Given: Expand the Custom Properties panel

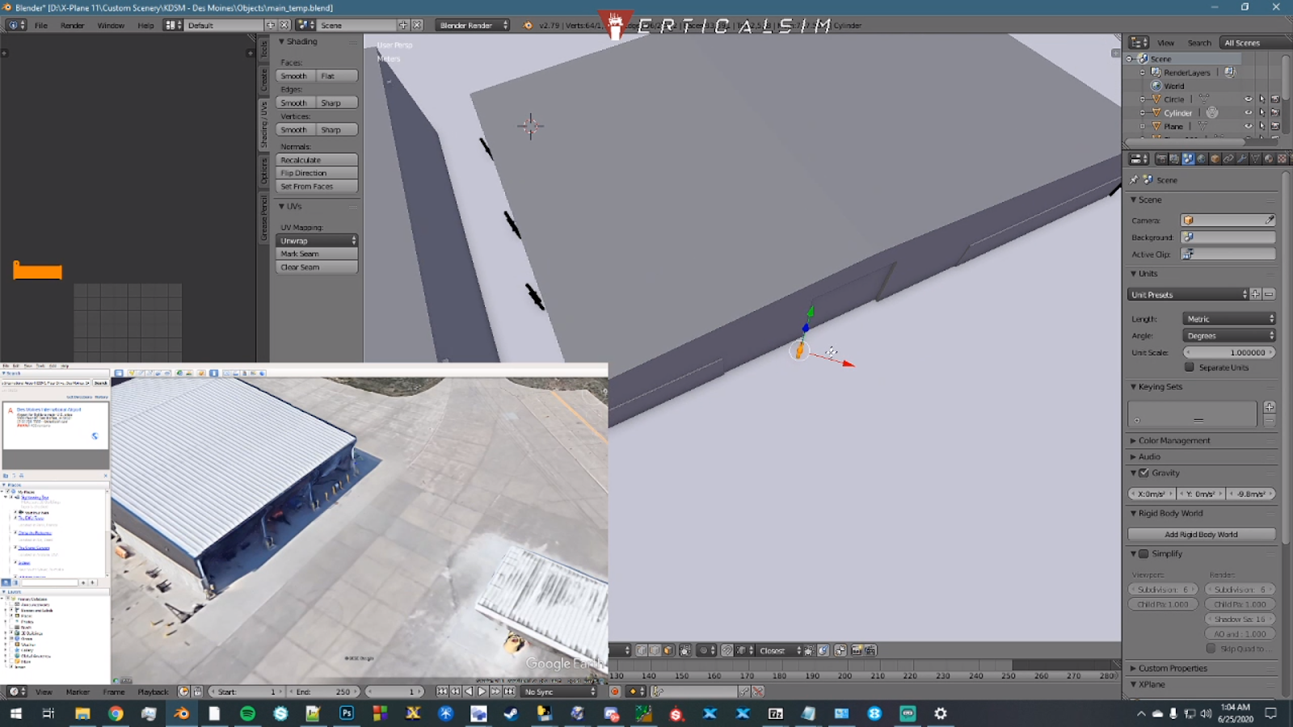Looking at the screenshot, I should pos(1173,669).
